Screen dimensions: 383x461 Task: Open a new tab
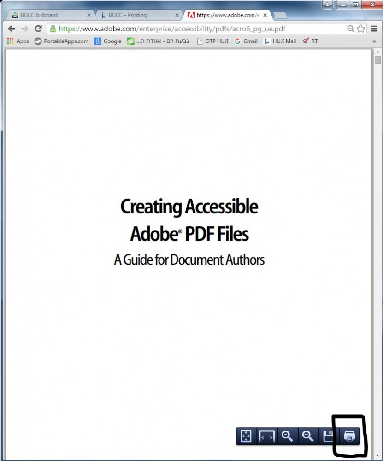pos(280,15)
